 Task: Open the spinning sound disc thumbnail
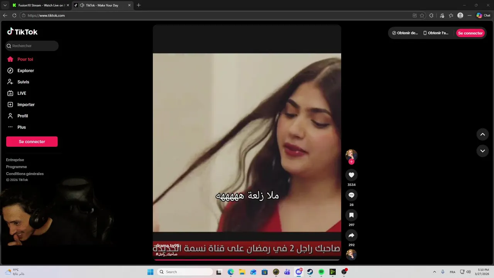click(x=351, y=255)
